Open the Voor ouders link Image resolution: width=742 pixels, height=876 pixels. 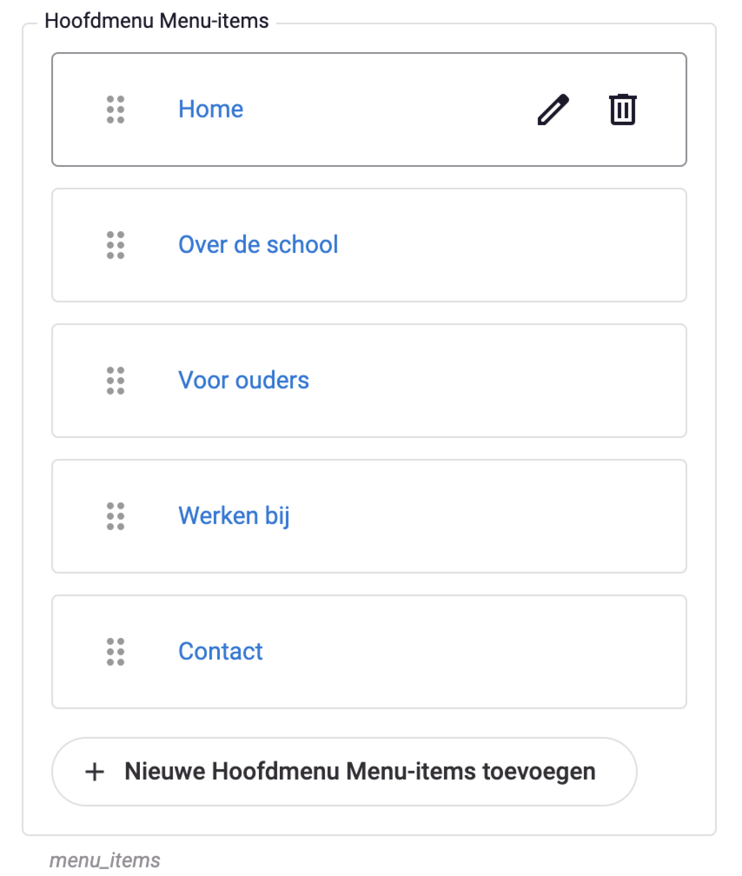point(243,380)
